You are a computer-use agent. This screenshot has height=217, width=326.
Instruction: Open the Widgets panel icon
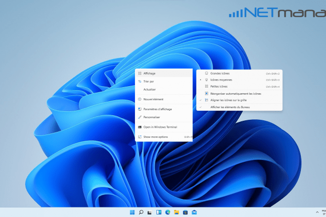tap(158, 212)
